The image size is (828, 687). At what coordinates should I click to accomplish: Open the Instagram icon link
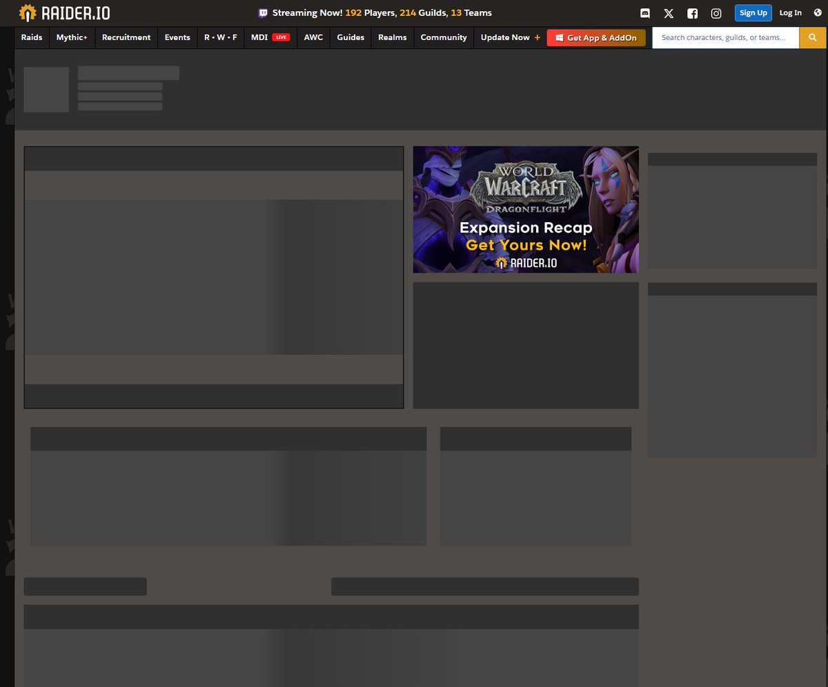pyautogui.click(x=717, y=13)
